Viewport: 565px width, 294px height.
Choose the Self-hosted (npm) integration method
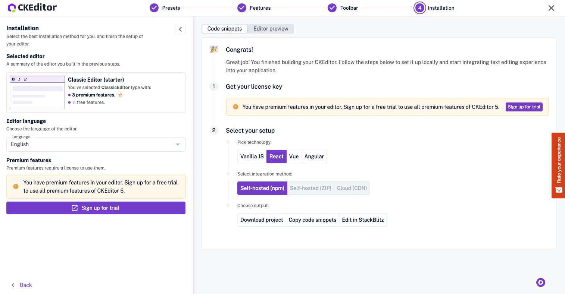262,188
